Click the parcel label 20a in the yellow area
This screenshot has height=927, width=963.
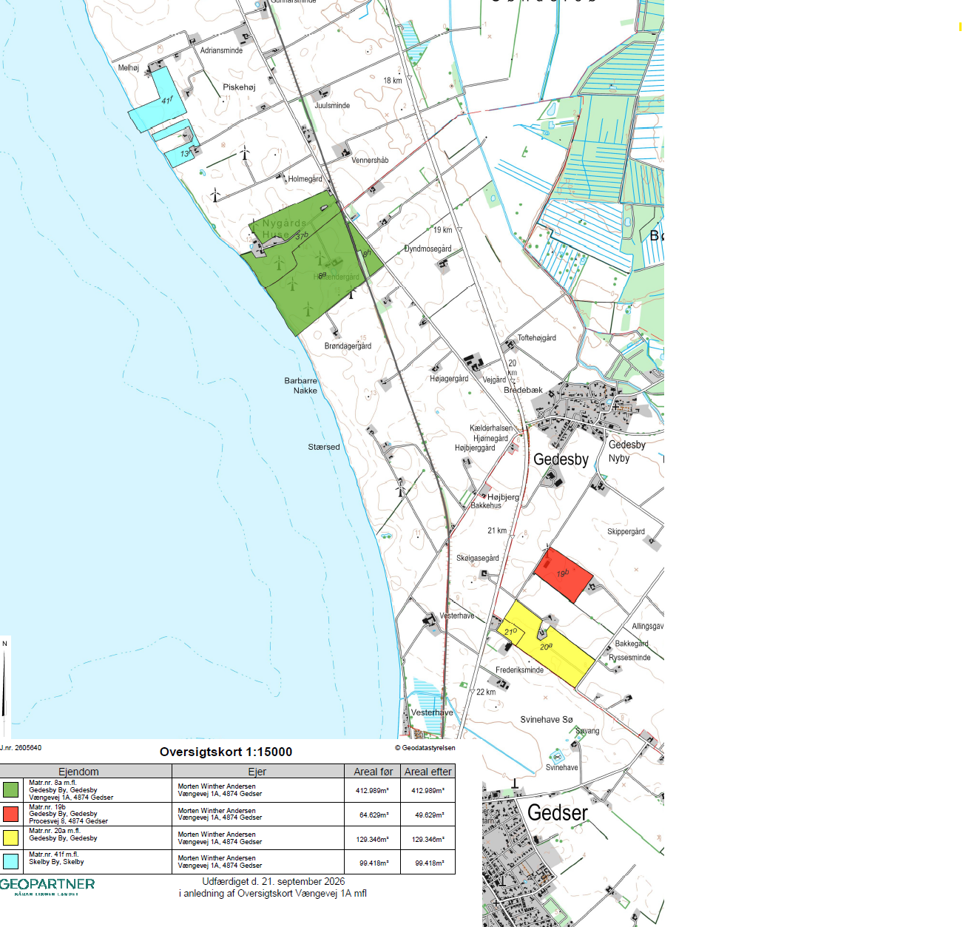tap(546, 647)
